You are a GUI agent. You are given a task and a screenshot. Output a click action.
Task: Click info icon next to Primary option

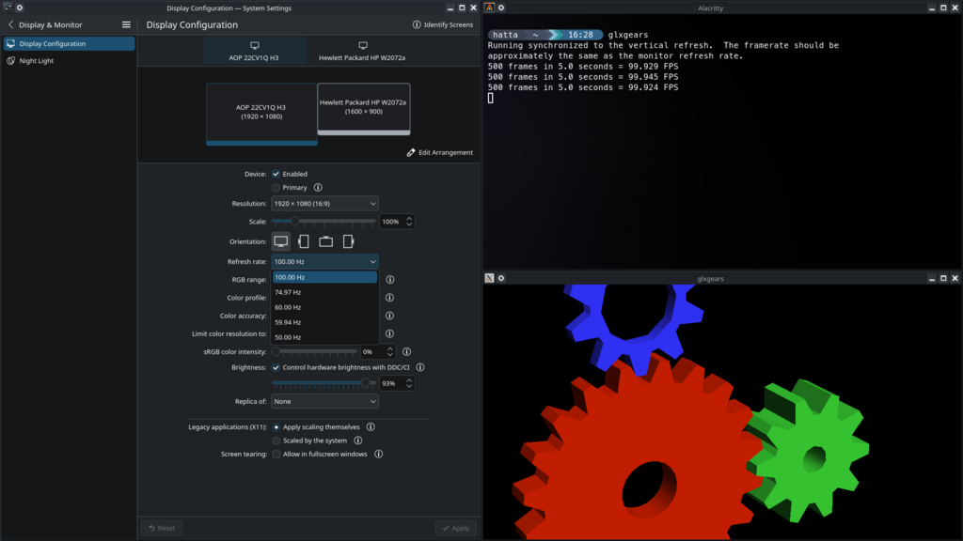(318, 188)
